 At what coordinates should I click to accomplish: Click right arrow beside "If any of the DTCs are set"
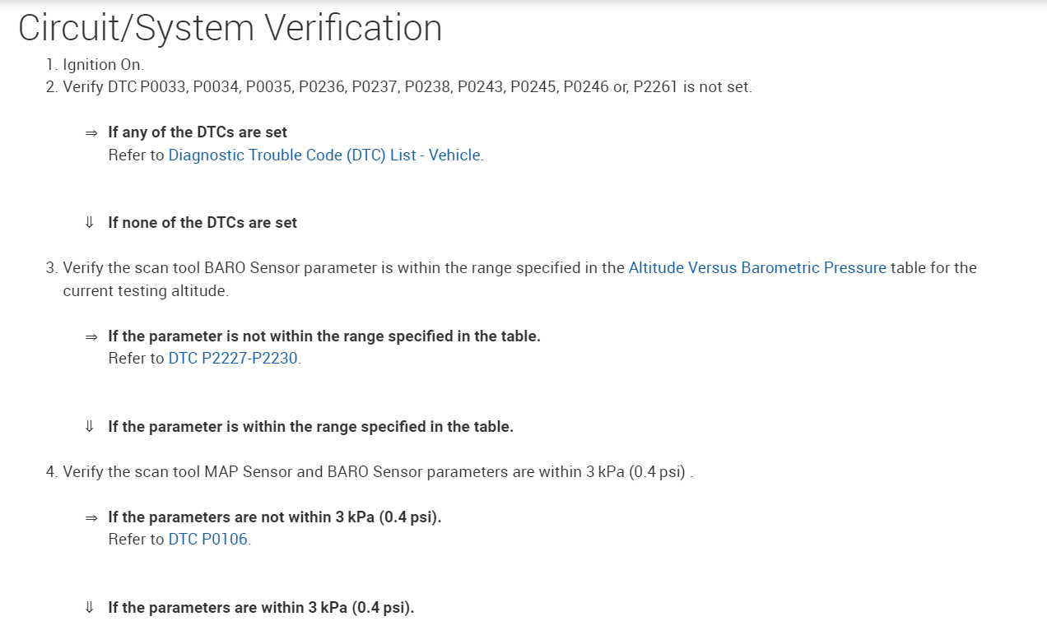(91, 132)
